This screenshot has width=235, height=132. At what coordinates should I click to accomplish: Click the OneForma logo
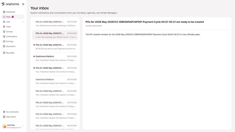coord(10,4)
